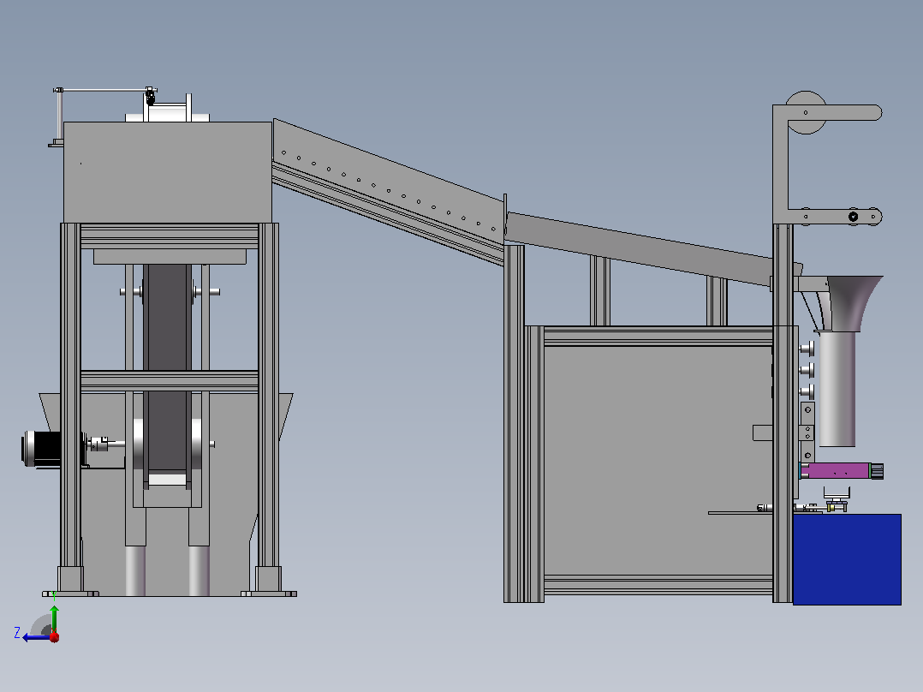Pick the large gray panel of the right cabinet

pyautogui.click(x=658, y=461)
